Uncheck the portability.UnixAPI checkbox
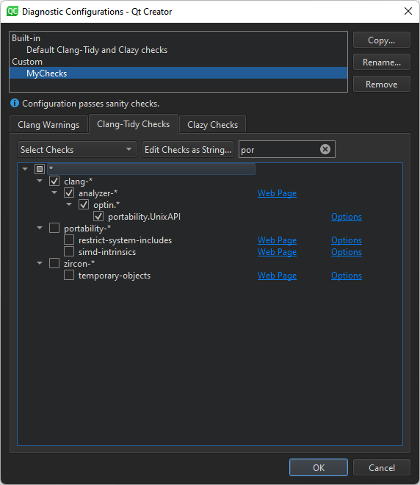This screenshot has width=420, height=485. 98,217
